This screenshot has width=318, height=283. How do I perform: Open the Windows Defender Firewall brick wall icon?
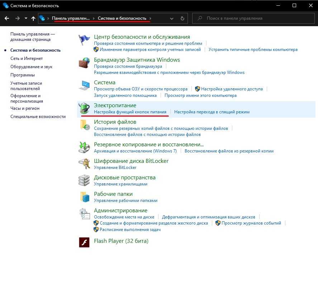[84, 63]
